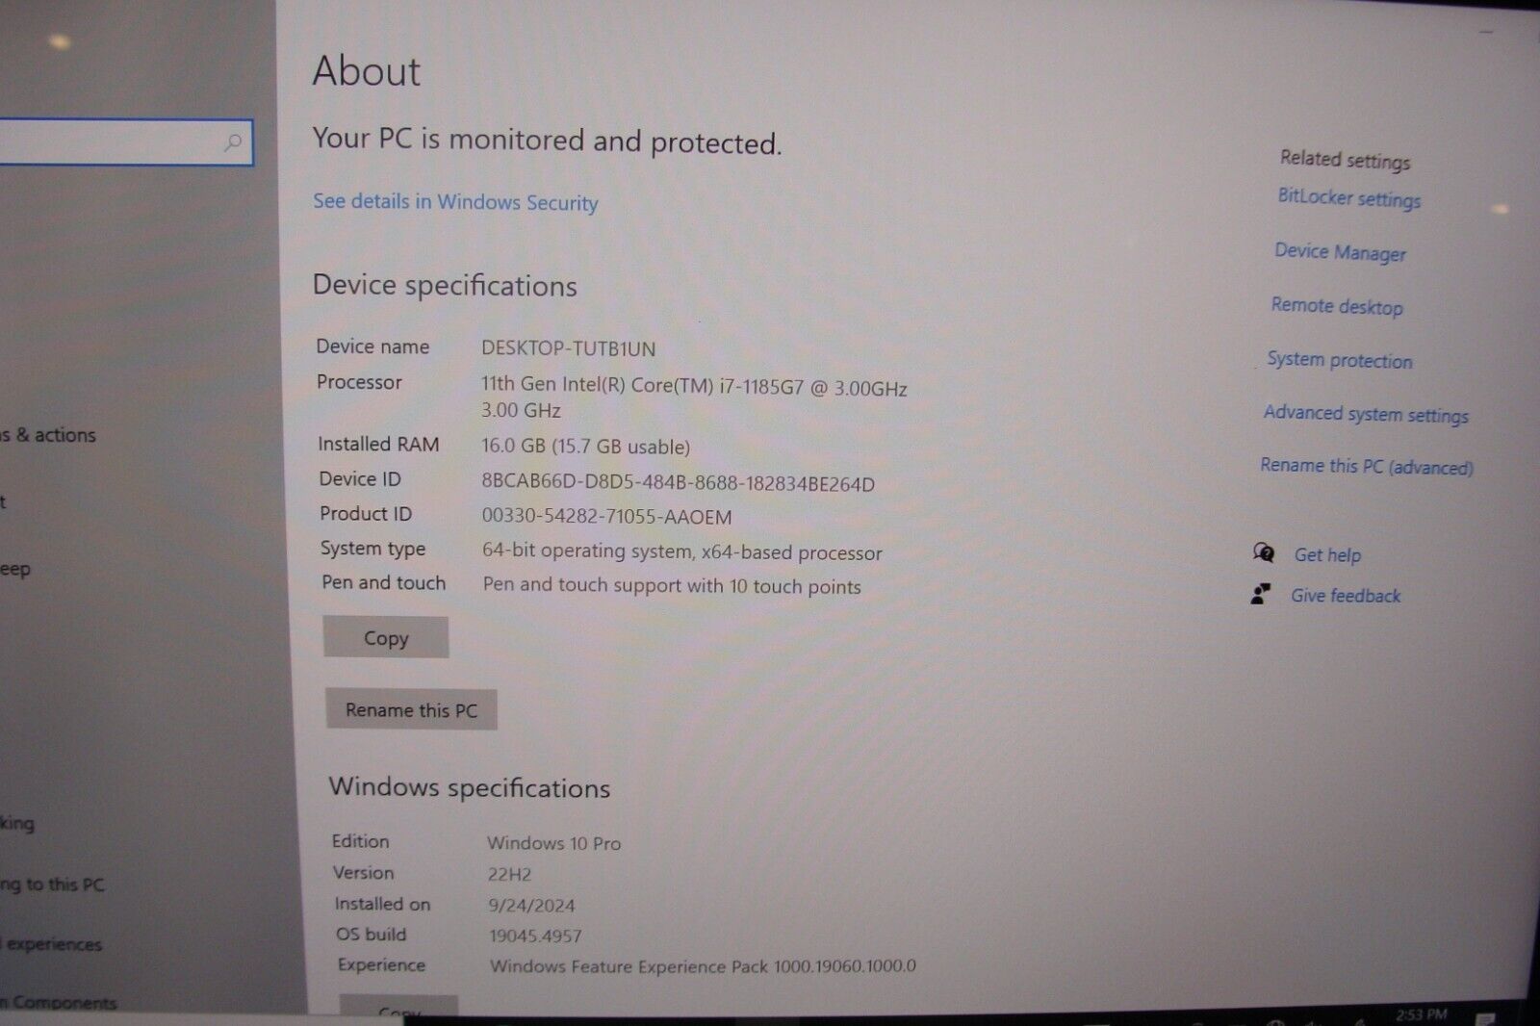This screenshot has height=1026, width=1540.
Task: Click the 2:53 PM taskbar clock
Action: click(1421, 1014)
